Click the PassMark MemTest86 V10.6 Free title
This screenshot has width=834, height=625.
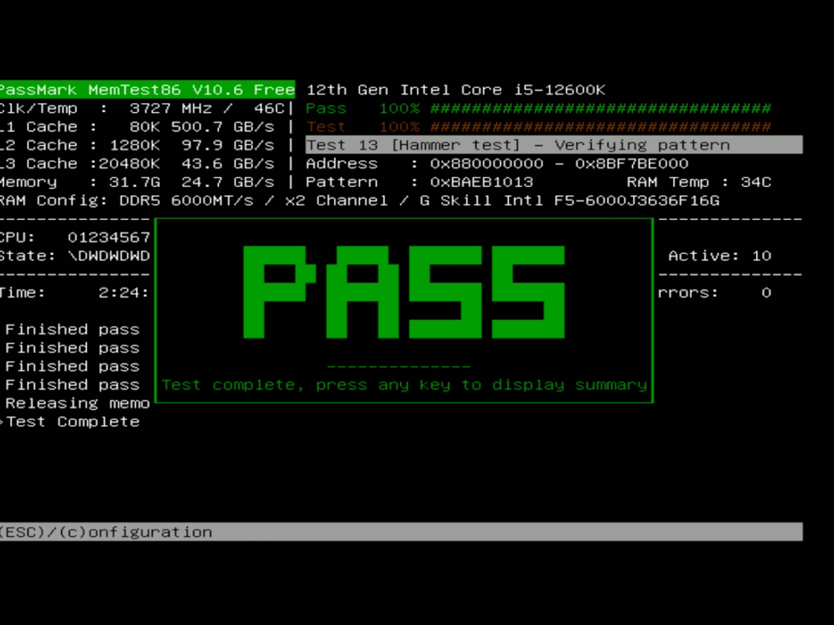click(x=147, y=90)
